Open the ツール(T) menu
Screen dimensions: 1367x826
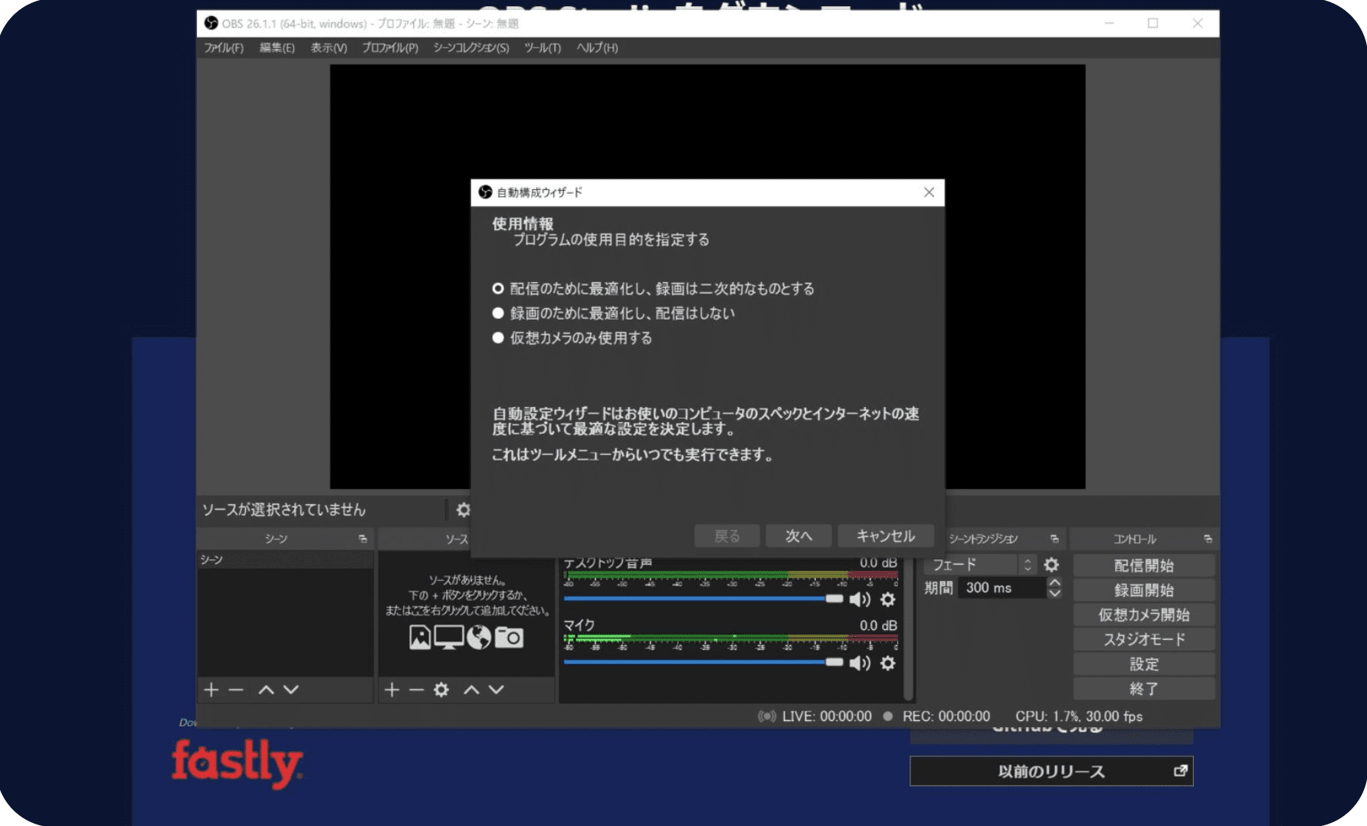543,48
